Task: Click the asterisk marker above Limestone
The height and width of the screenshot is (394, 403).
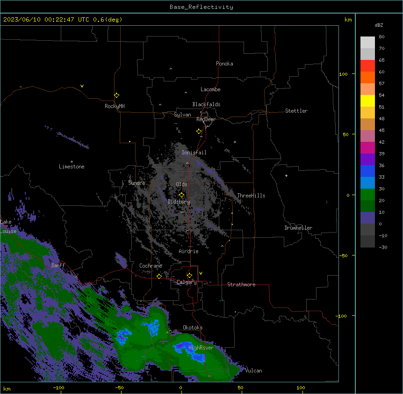Action: [72, 162]
